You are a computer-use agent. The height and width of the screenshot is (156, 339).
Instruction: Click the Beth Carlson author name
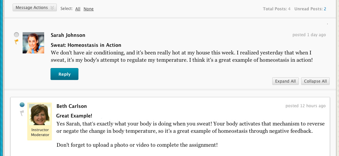(x=71, y=106)
